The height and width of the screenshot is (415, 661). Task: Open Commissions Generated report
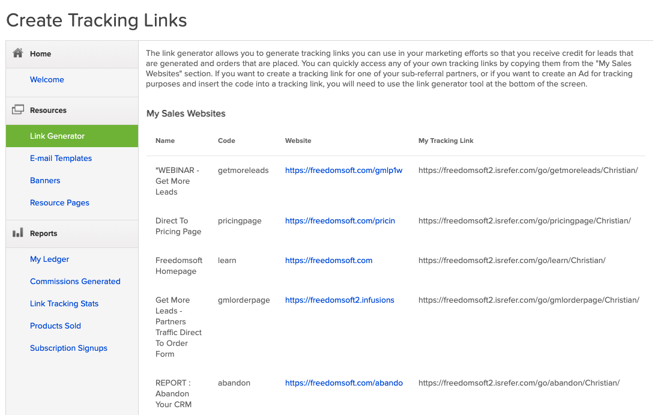[x=75, y=281]
